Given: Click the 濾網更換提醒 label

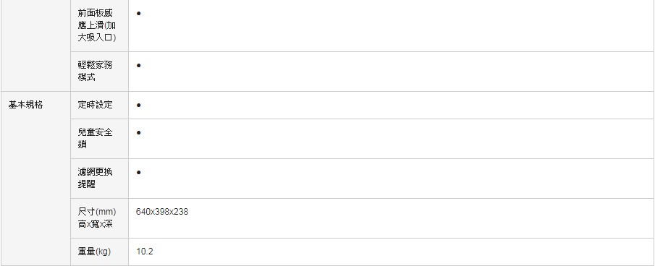Looking at the screenshot, I should [x=95, y=178].
